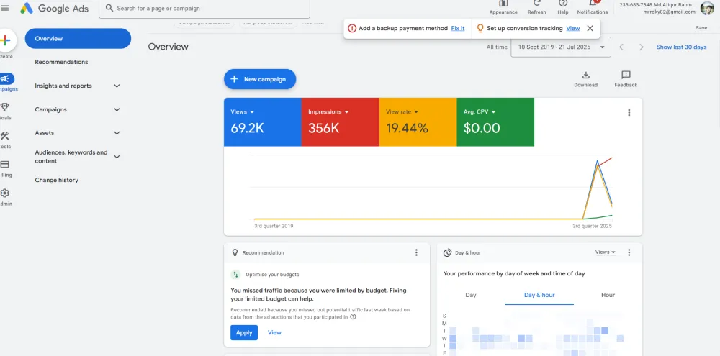This screenshot has width=720, height=356.
Task: Open Admin gear icon
Action: point(5,193)
